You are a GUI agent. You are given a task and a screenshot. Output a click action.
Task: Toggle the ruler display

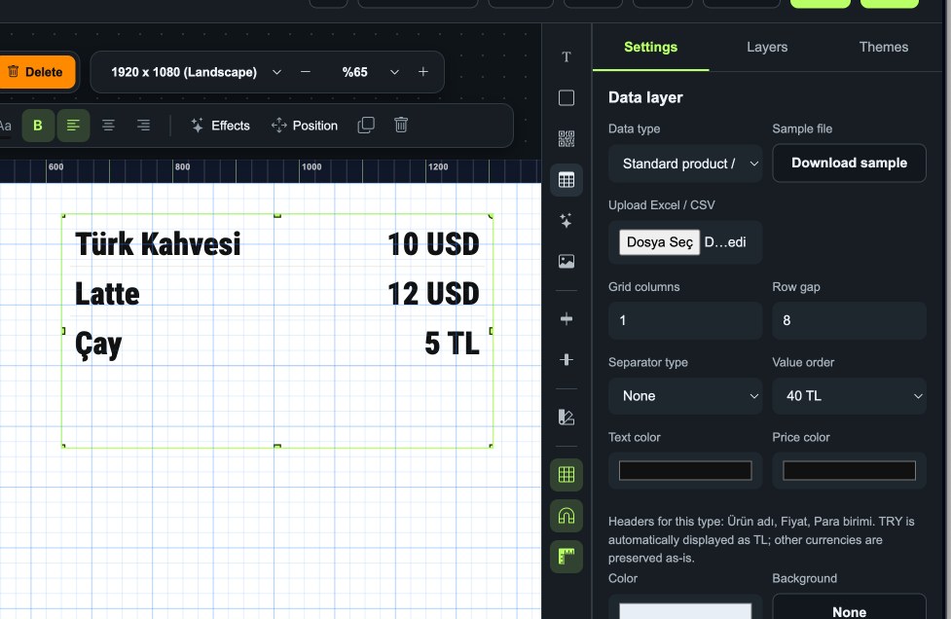(567, 557)
